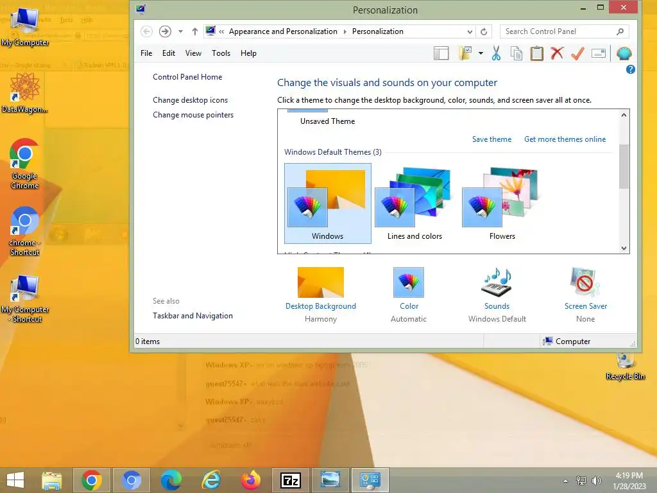Select the Lines and colors theme
This screenshot has width=657, height=493.
tap(414, 203)
